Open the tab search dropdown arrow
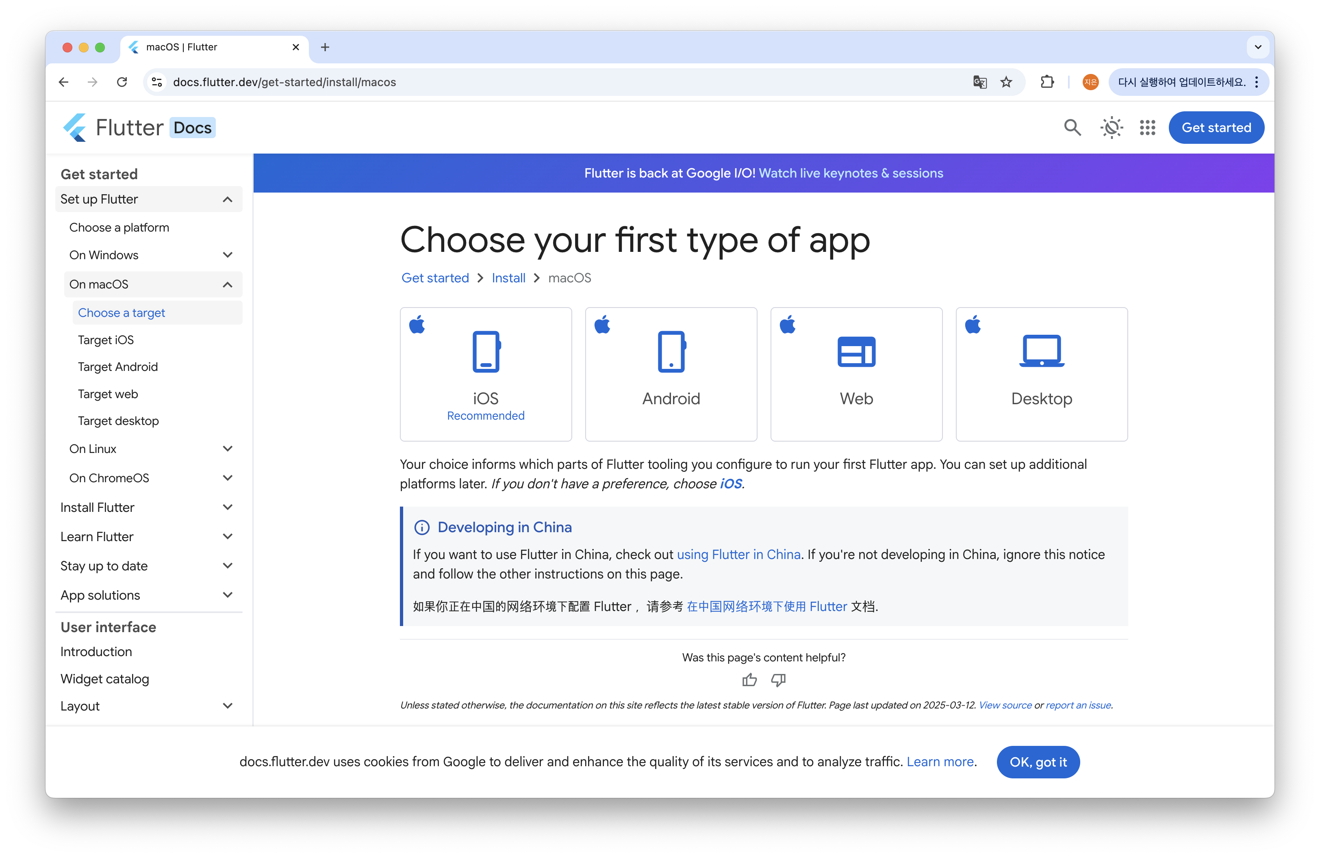Image resolution: width=1320 pixels, height=858 pixels. click(1257, 48)
